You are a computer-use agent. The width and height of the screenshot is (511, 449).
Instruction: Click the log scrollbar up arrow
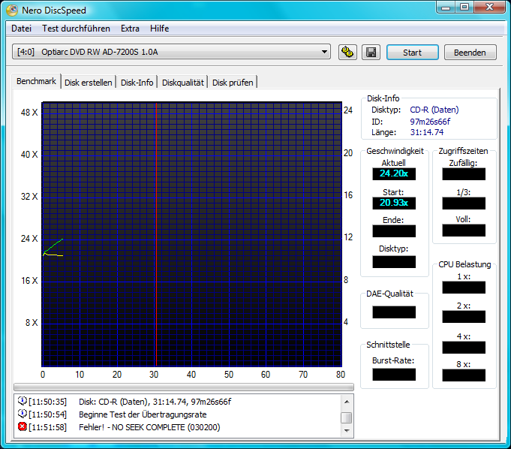(347, 402)
